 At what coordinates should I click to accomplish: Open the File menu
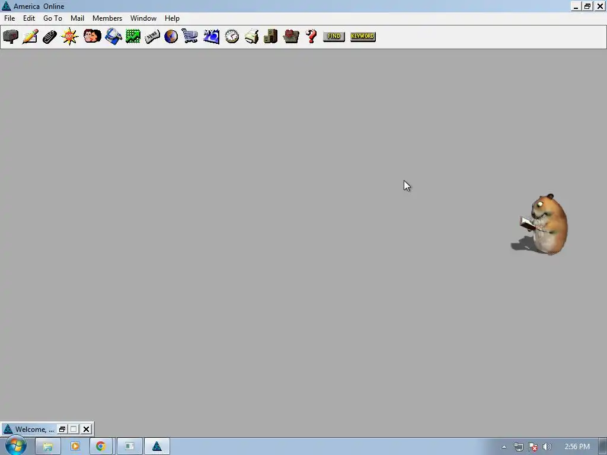click(x=9, y=18)
